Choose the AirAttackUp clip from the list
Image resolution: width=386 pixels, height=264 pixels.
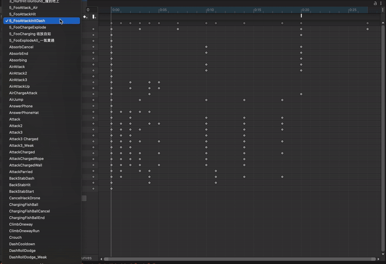pos(19,87)
